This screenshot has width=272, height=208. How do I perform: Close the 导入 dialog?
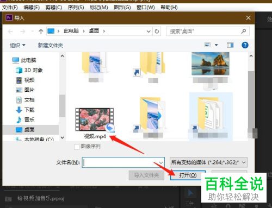[x=248, y=18]
